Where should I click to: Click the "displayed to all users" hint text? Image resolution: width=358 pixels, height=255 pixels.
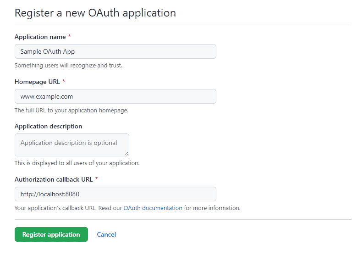77,163
